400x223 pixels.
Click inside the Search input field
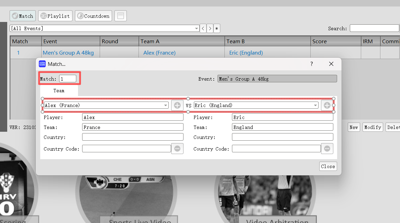coord(374,28)
